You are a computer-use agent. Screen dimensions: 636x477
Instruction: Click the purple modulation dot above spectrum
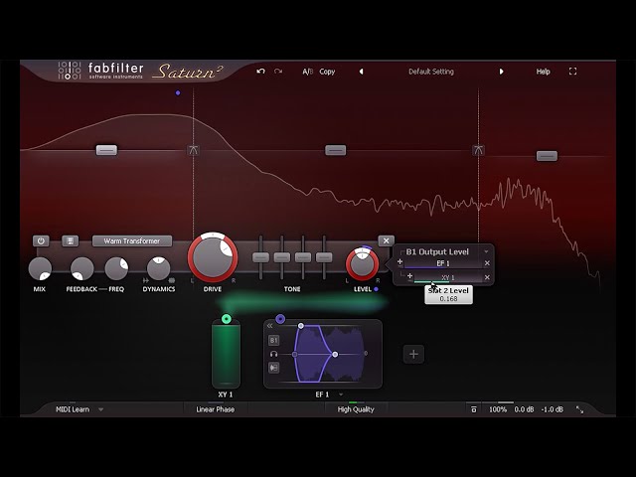point(178,92)
